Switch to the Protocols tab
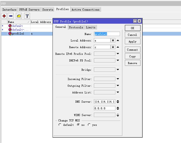Viewport: 181px width, 143px height. tap(76, 27)
